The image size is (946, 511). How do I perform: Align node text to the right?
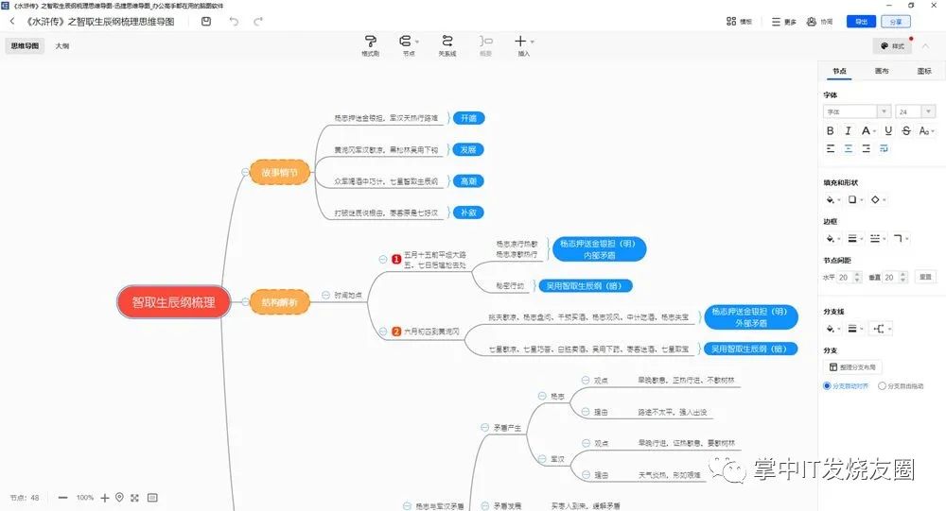[x=866, y=148]
